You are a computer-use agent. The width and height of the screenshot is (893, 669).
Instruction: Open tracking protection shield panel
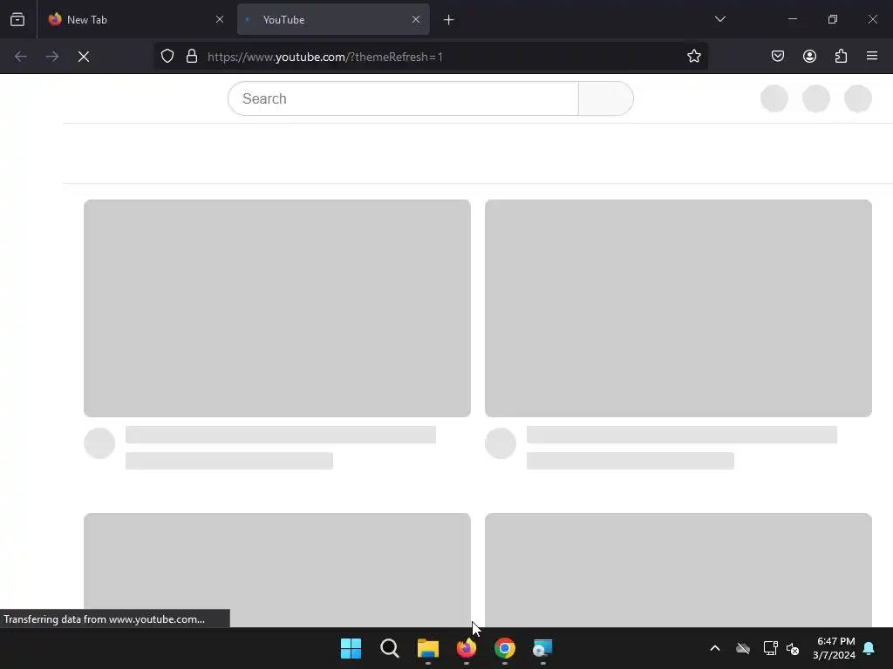[167, 57]
